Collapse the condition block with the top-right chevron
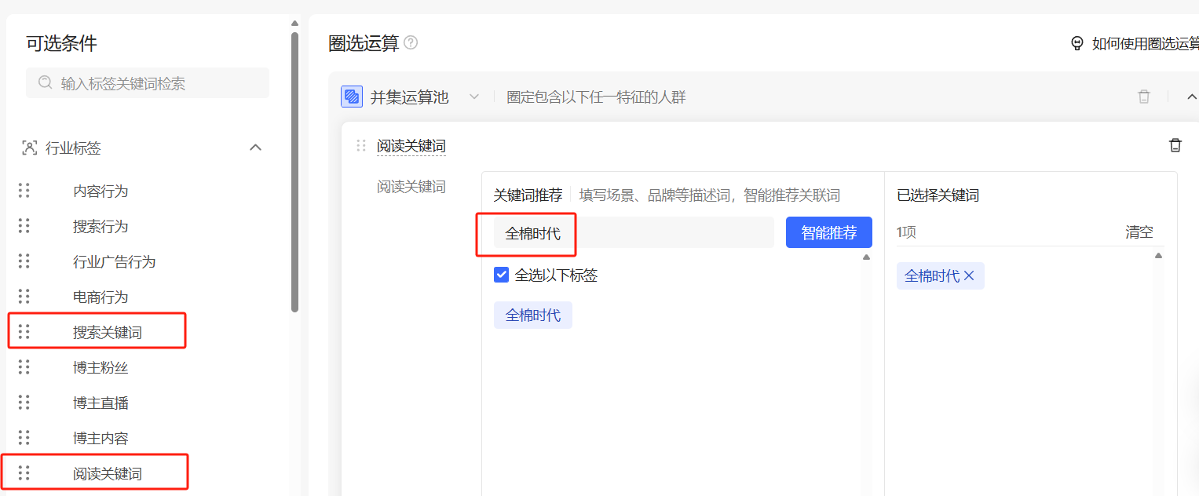The height and width of the screenshot is (496, 1199). tap(1192, 96)
